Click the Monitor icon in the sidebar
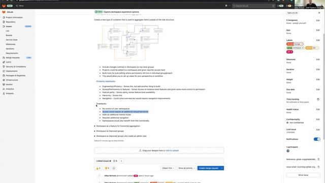The height and width of the screenshot is (183, 325). pos(4,84)
